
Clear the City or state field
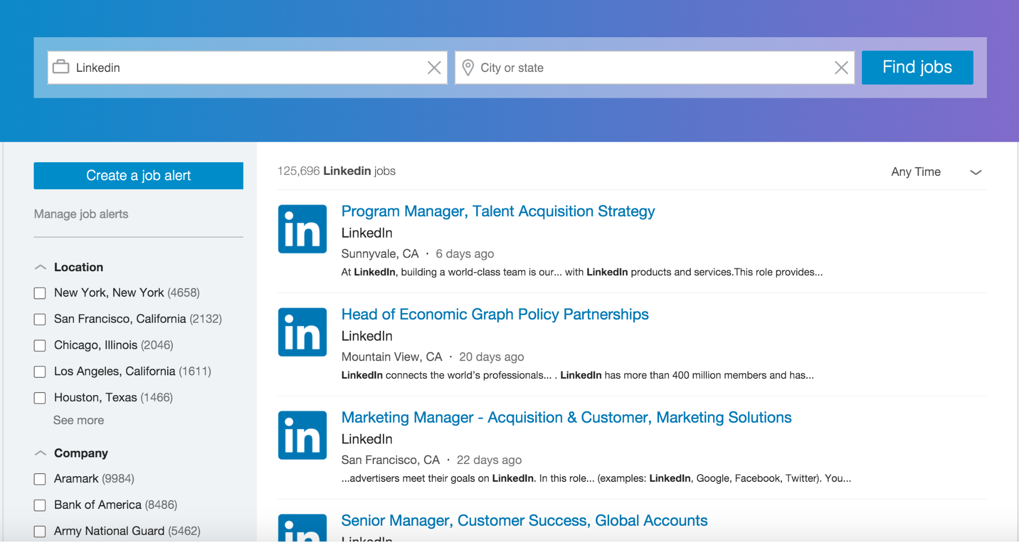pos(841,67)
